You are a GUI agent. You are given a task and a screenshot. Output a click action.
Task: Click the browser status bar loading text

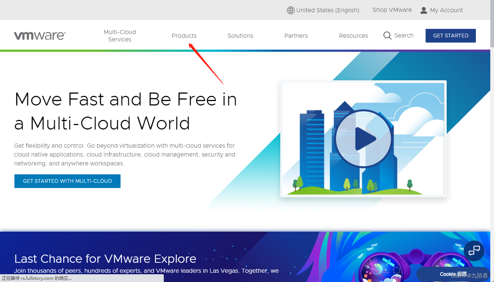tap(37, 278)
